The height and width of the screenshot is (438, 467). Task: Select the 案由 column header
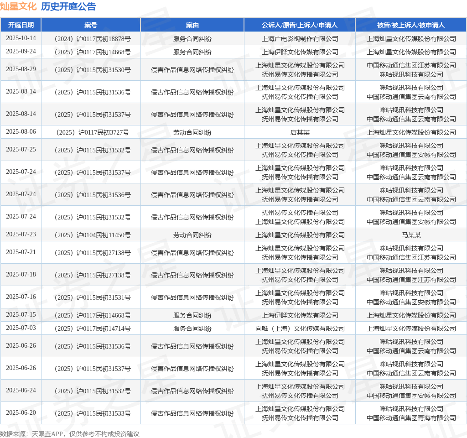click(192, 25)
